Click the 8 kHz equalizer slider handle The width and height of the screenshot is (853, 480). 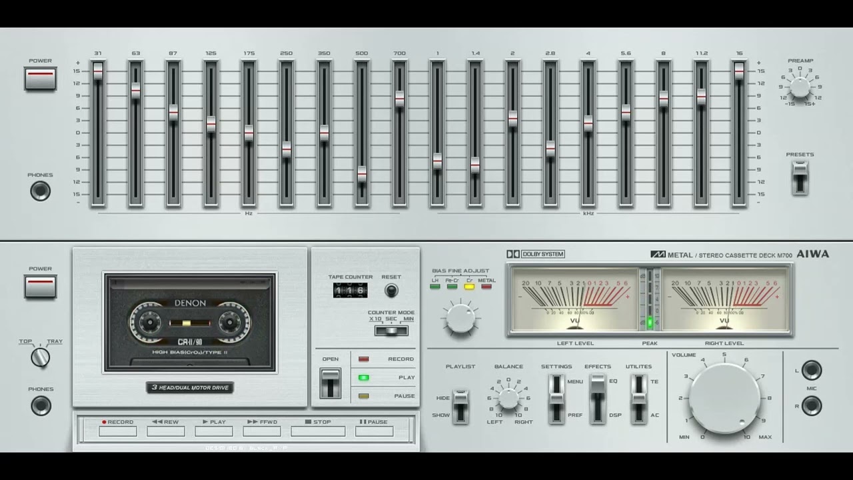664,99
